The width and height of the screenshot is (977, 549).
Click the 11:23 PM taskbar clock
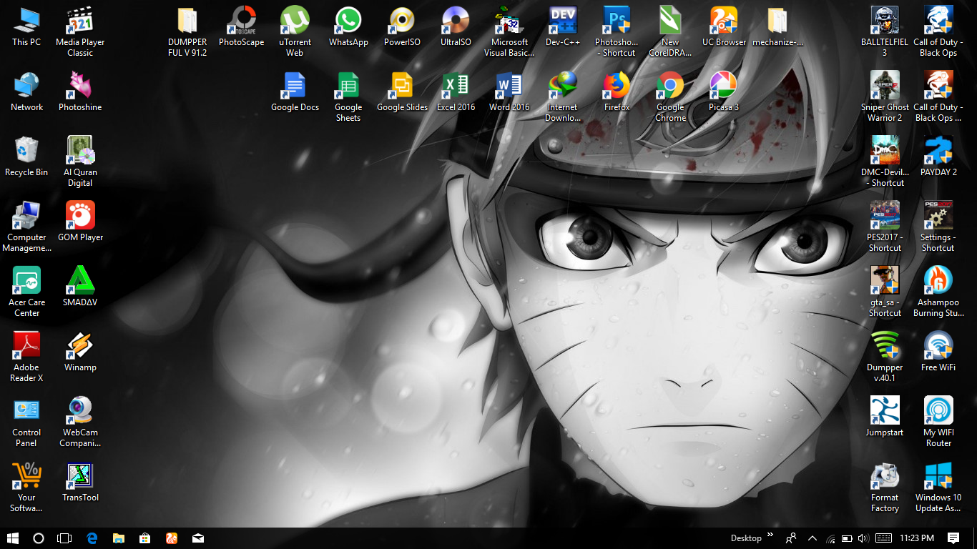point(917,538)
